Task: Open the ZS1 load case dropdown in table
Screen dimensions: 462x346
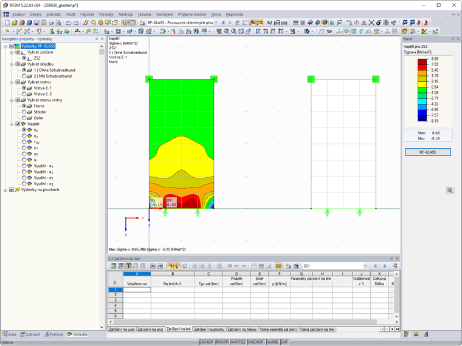Action: coord(365,266)
